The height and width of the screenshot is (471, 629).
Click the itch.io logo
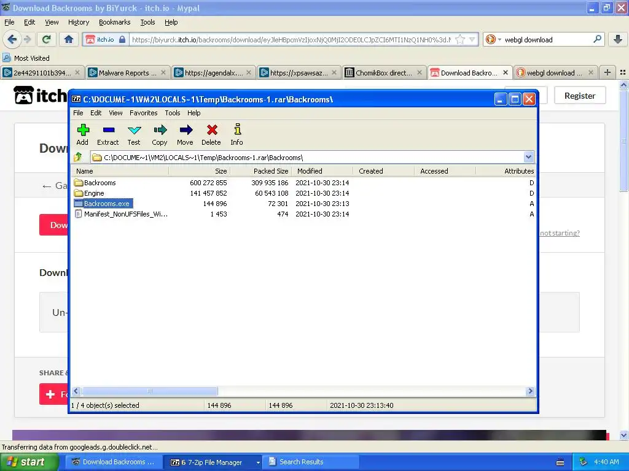(40, 95)
